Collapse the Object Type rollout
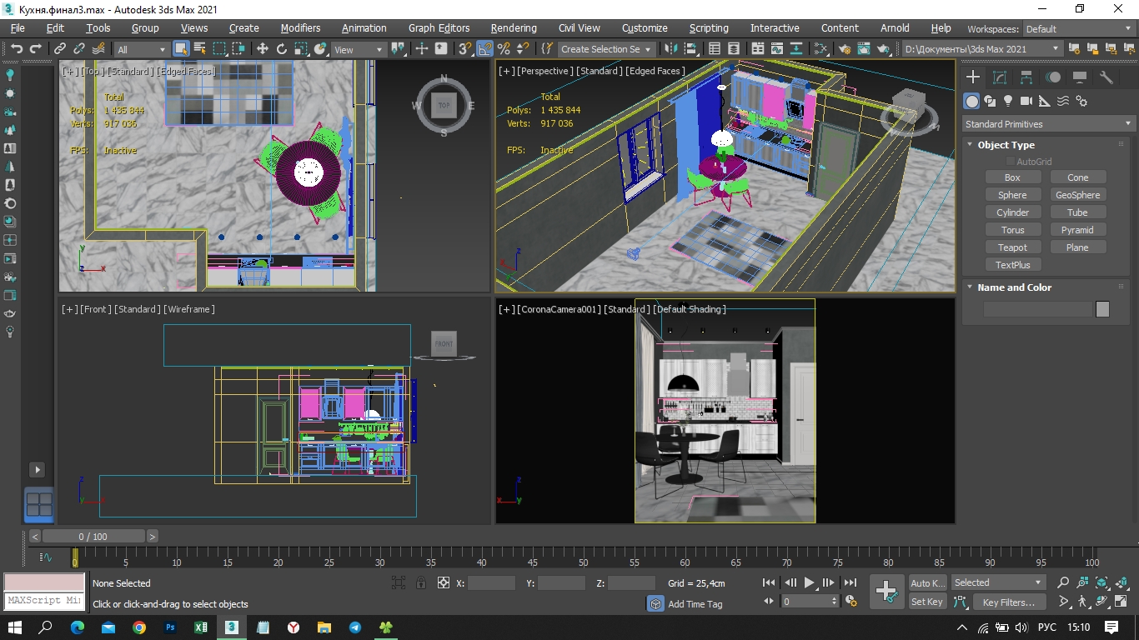This screenshot has width=1139, height=640. [x=1006, y=145]
